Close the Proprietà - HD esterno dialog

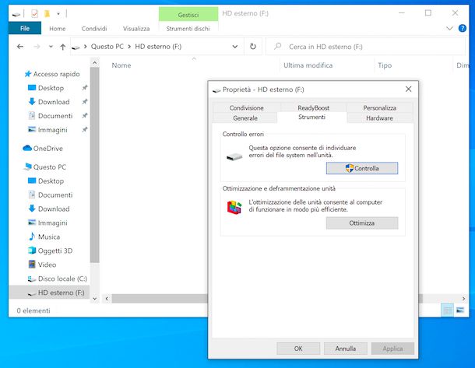[408, 89]
